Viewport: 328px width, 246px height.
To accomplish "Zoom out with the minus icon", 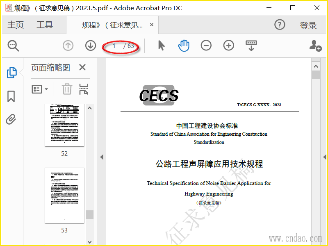I will pyautogui.click(x=206, y=46).
